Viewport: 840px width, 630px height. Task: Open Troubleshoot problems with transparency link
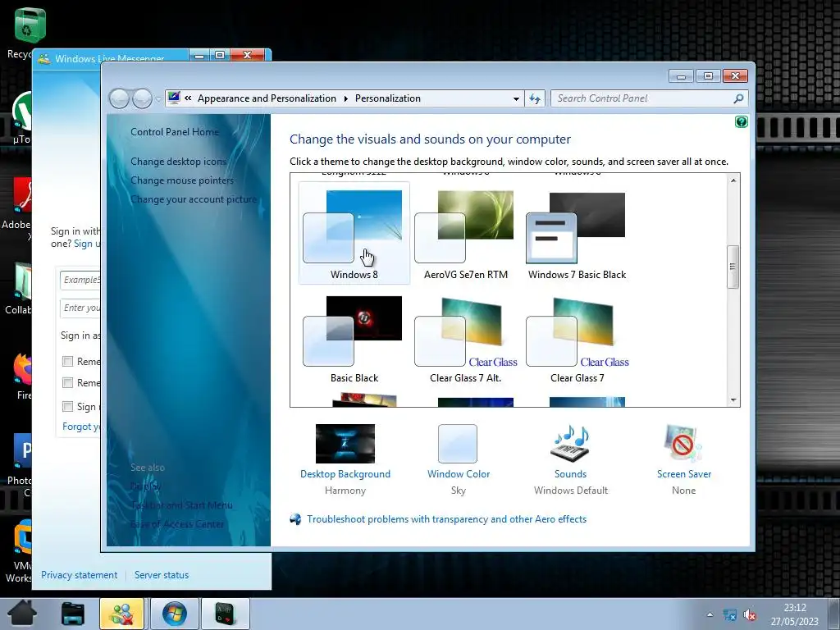click(447, 519)
